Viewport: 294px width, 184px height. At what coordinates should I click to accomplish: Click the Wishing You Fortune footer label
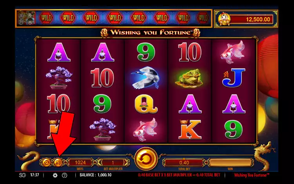[x=252, y=175]
